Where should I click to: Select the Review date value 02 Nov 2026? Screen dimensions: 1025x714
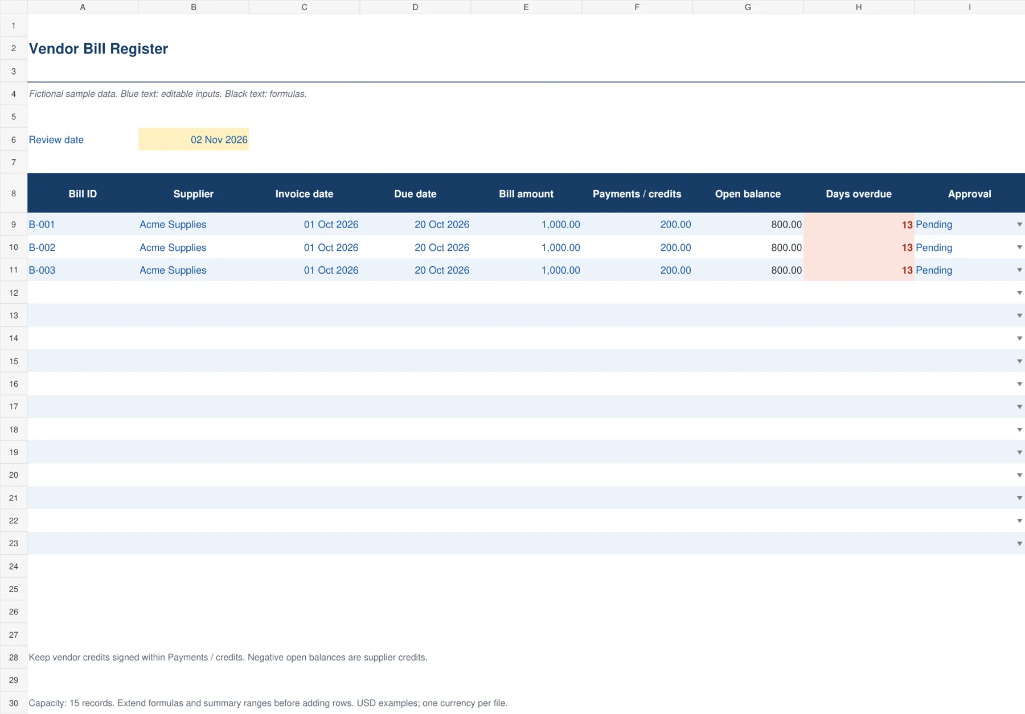(194, 139)
